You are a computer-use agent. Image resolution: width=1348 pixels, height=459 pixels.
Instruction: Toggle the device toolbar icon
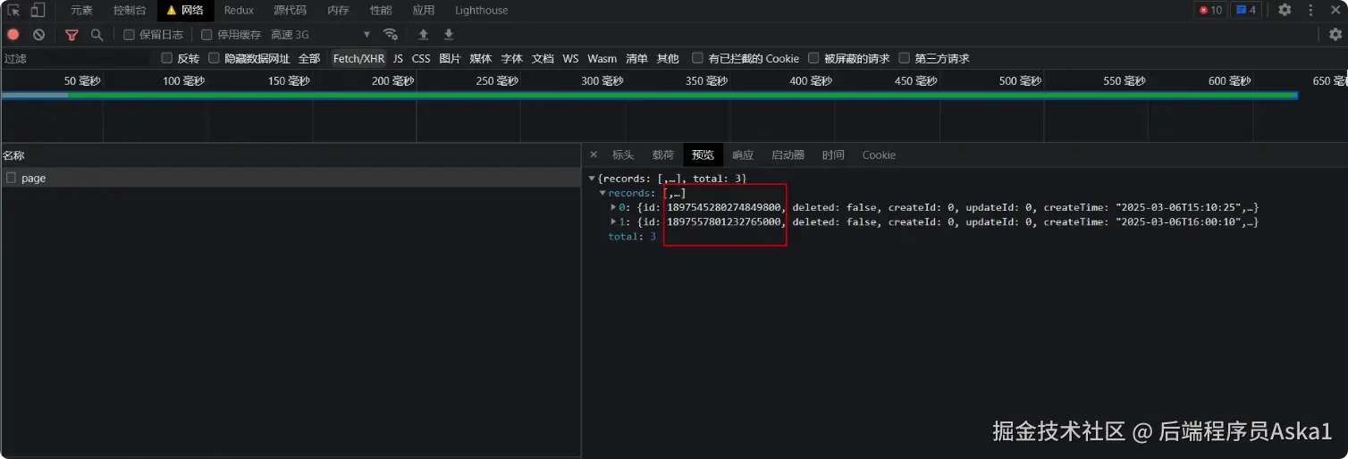[x=38, y=10]
